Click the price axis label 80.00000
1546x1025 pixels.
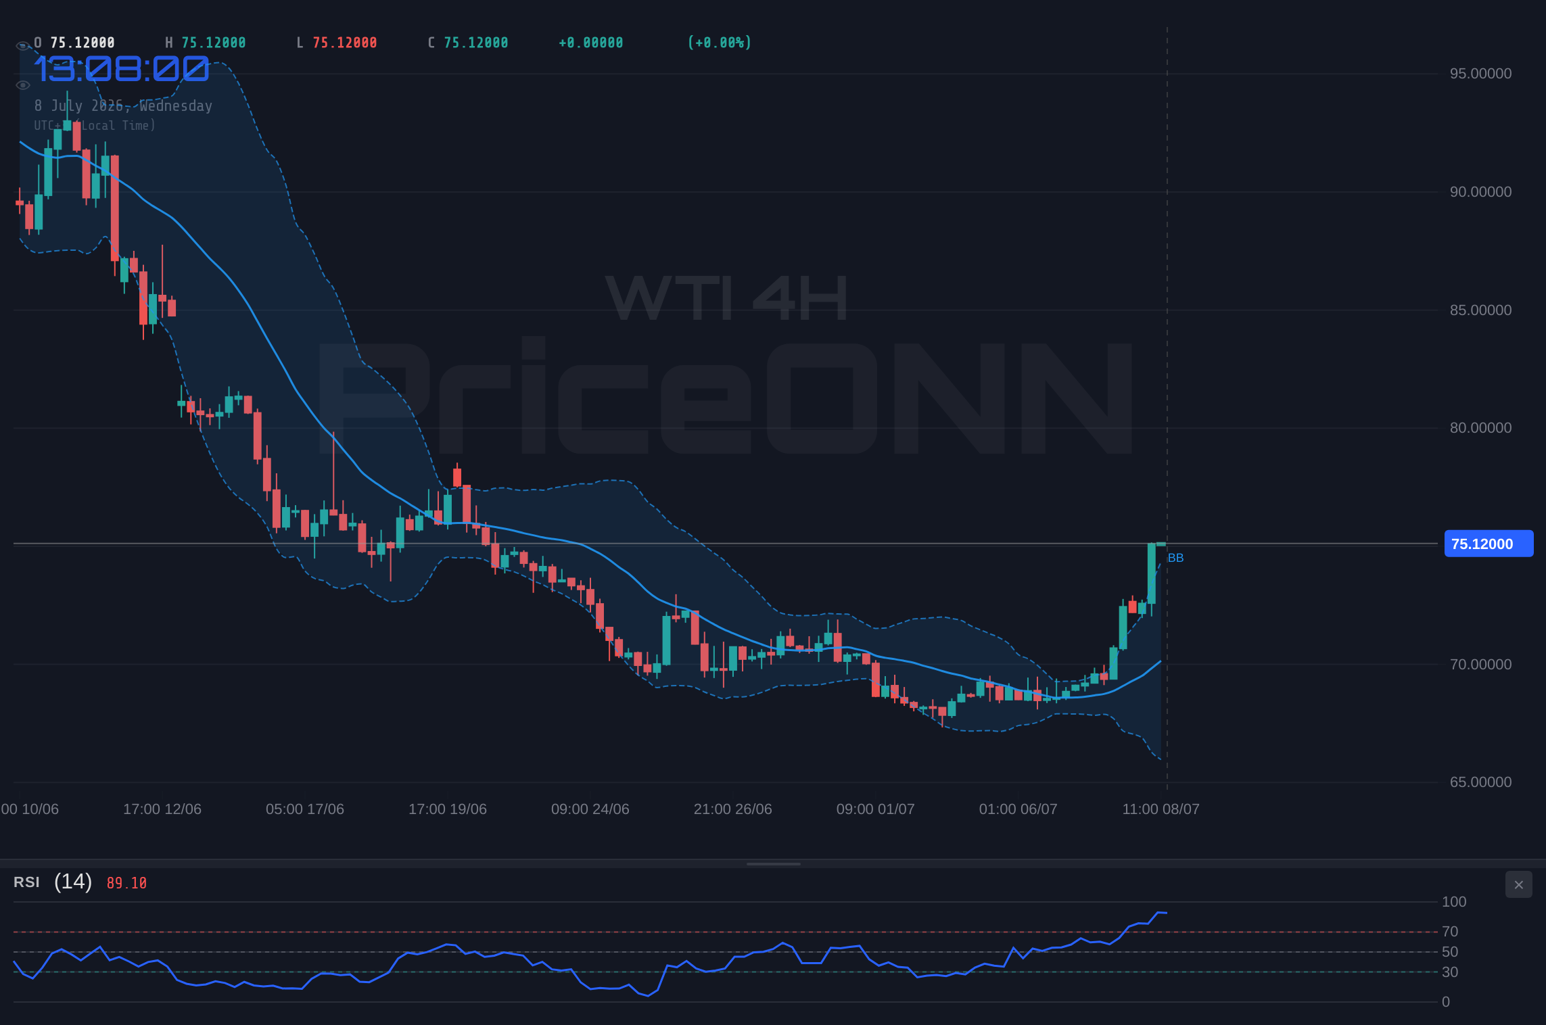pos(1480,428)
